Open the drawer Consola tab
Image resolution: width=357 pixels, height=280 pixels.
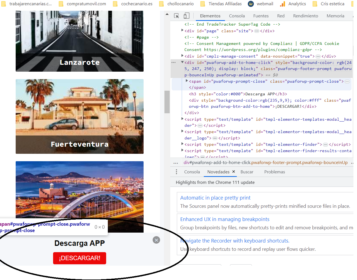[192, 172]
